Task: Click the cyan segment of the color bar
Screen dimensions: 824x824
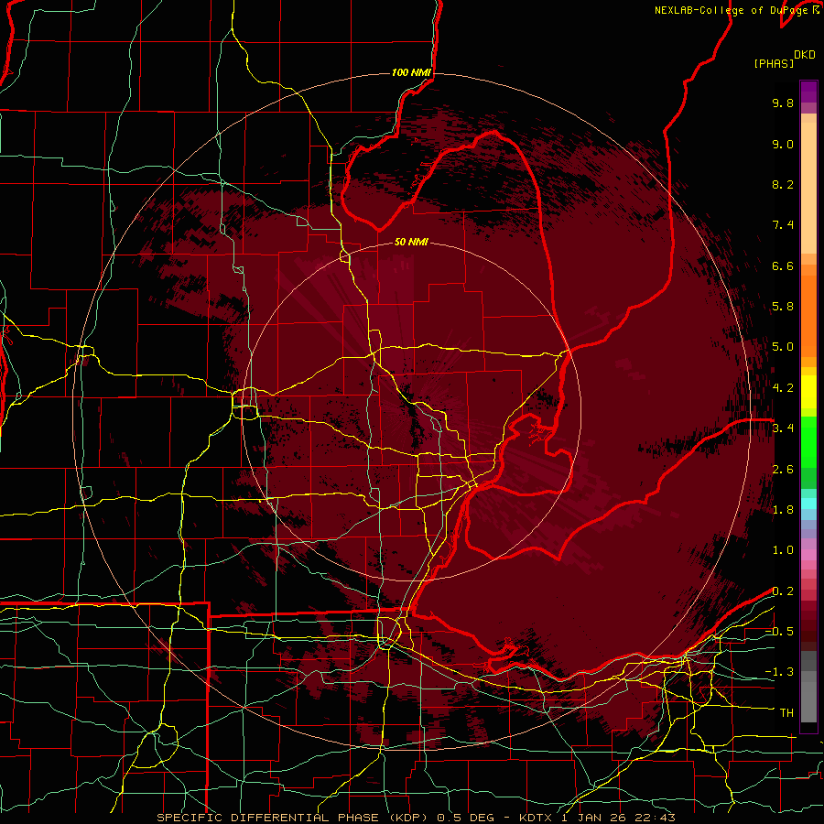Action: pyautogui.click(x=808, y=504)
